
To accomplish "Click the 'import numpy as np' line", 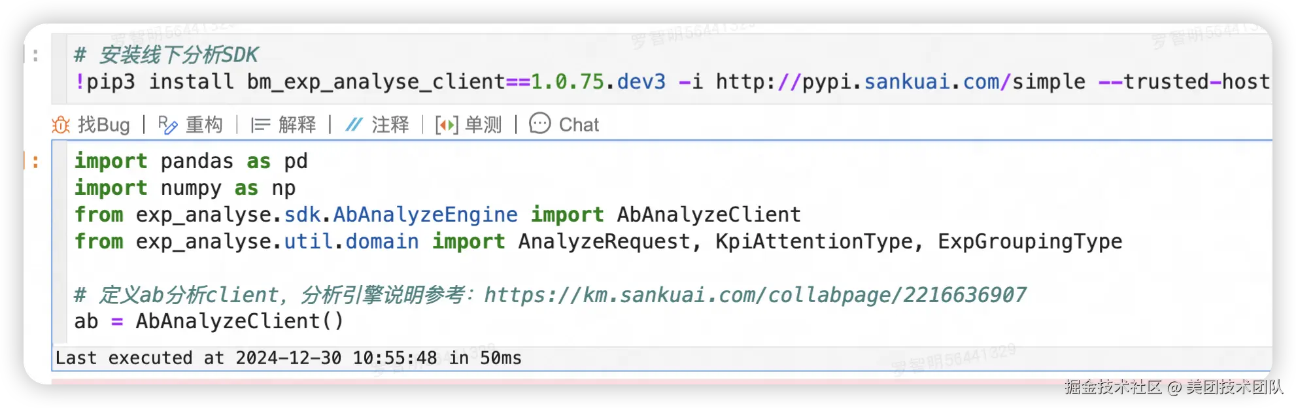I will [x=184, y=188].
